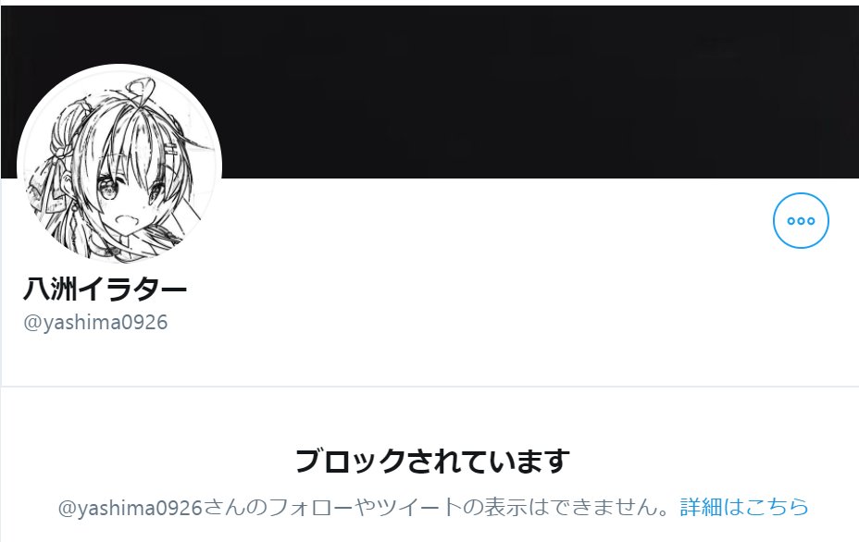Open the black profile header banner
The width and height of the screenshot is (859, 542).
429,92
